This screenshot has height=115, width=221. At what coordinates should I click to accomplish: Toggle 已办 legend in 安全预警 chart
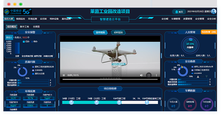point(26,42)
